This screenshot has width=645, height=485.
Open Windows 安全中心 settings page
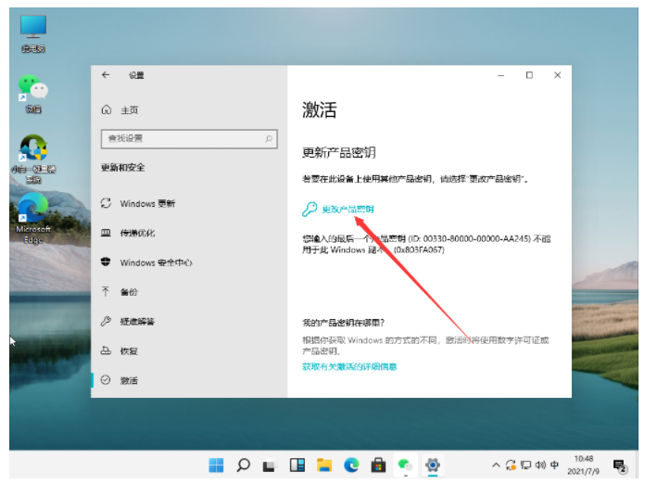pos(155,262)
